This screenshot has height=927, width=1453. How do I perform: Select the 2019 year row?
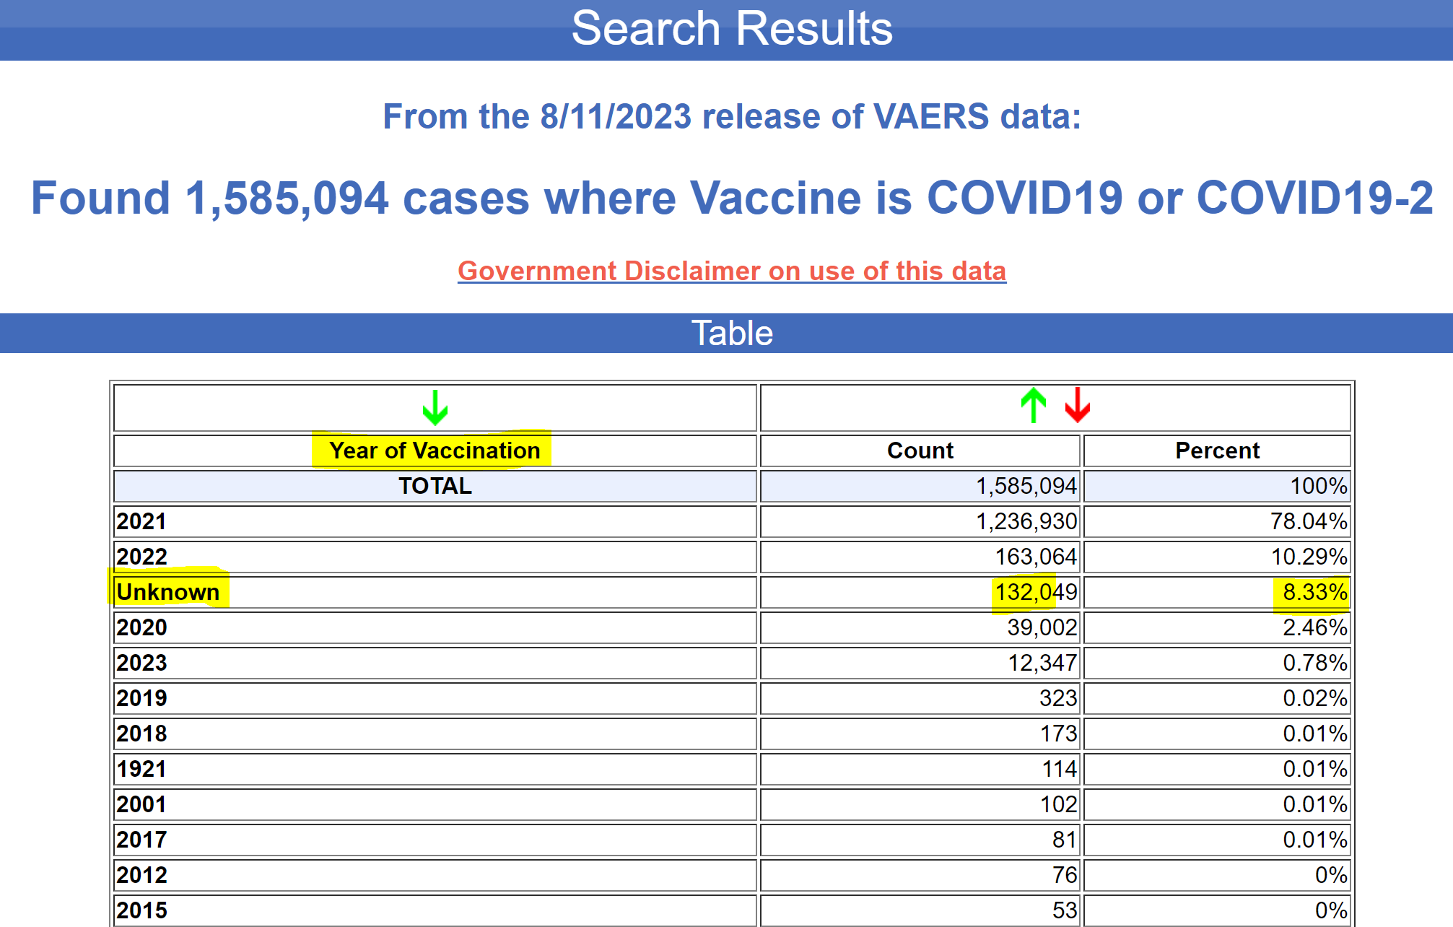point(435,698)
